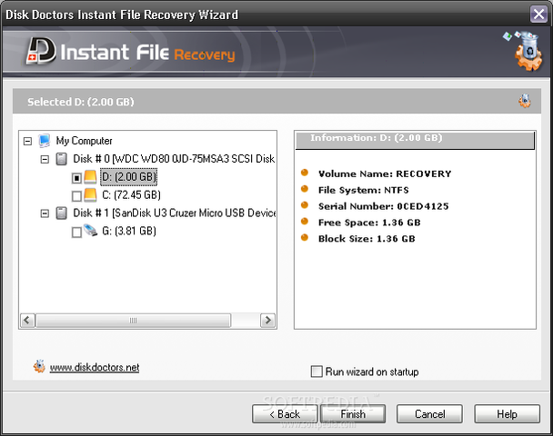Click the tree scrollbar left arrow
The image size is (553, 436).
(27, 321)
